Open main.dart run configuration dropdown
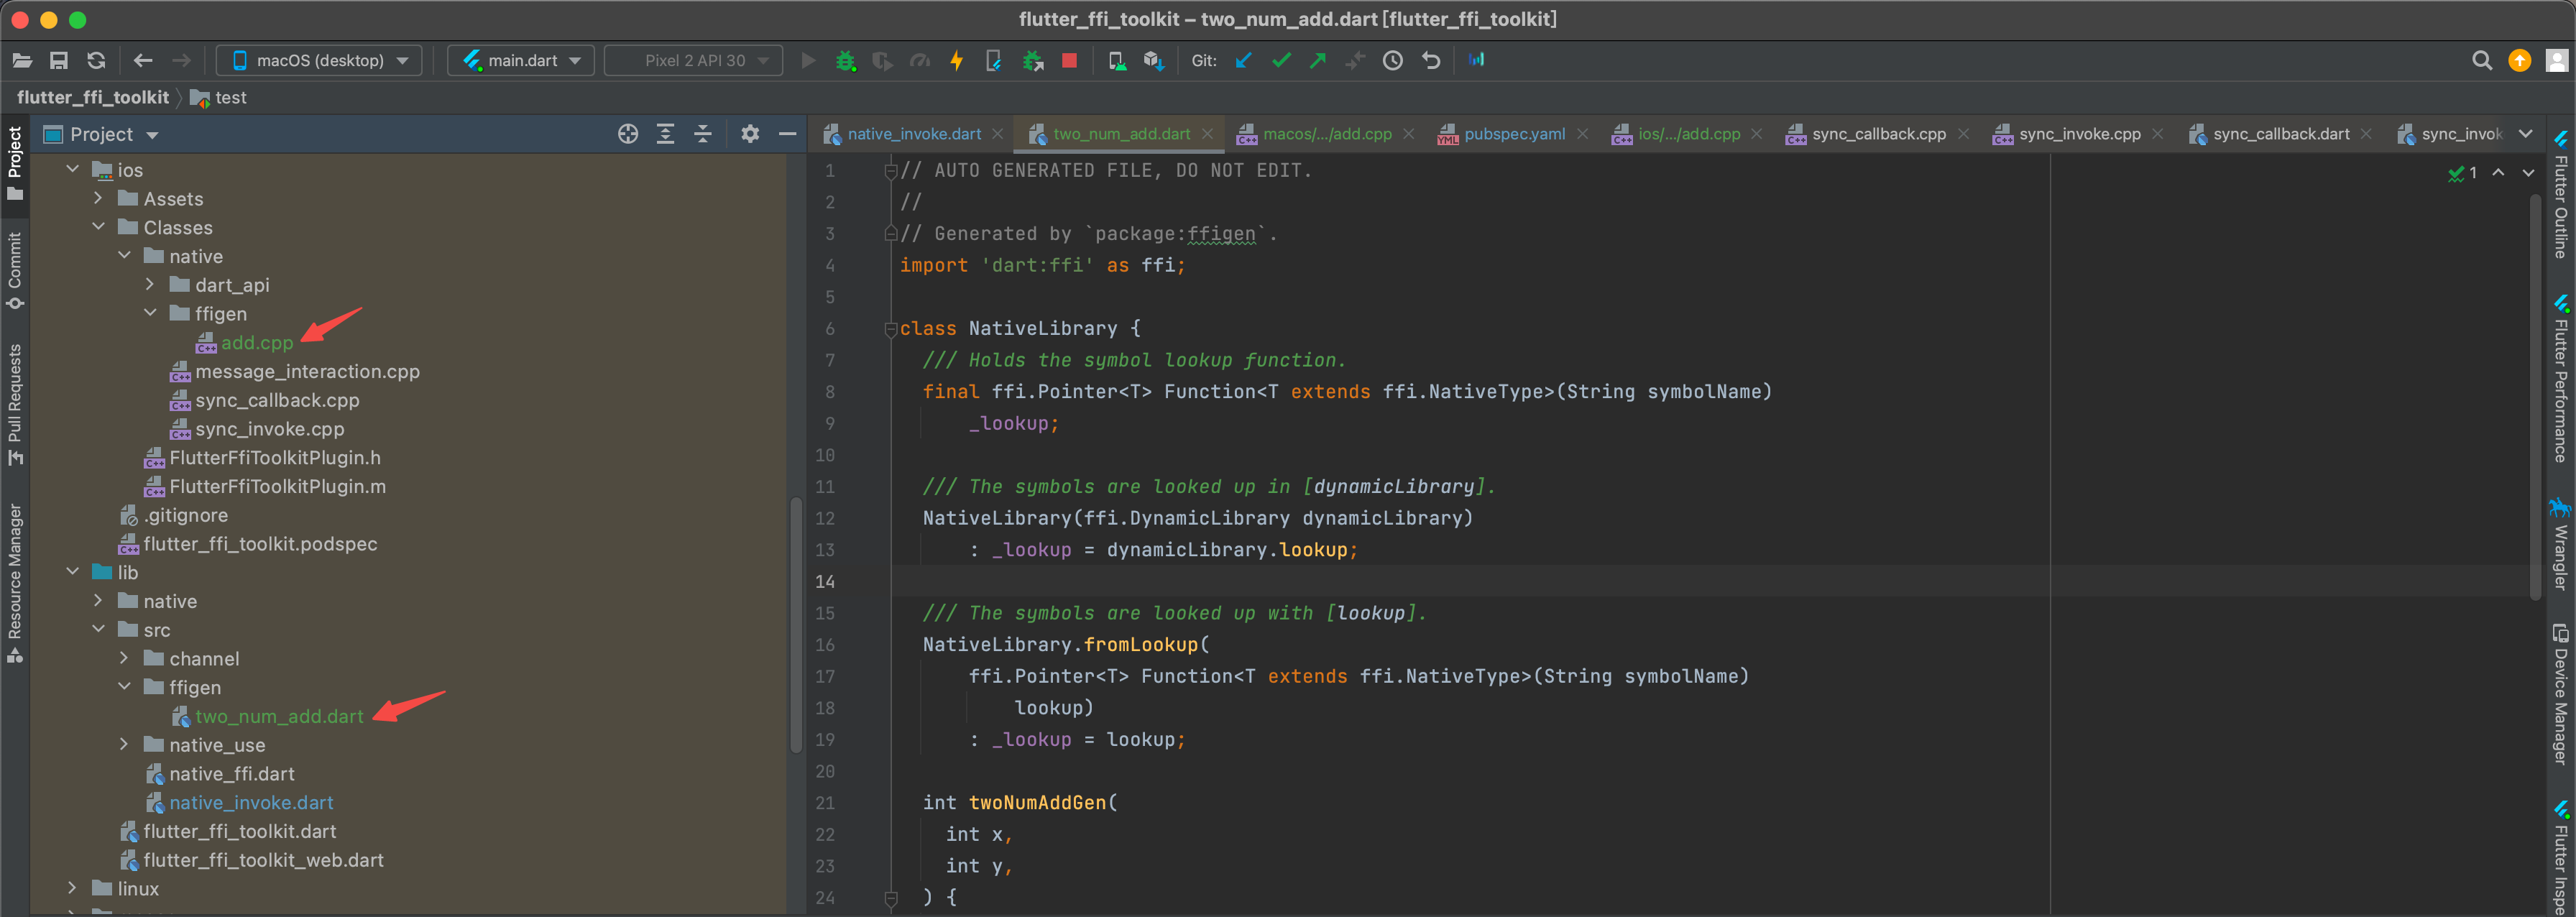 [x=521, y=61]
